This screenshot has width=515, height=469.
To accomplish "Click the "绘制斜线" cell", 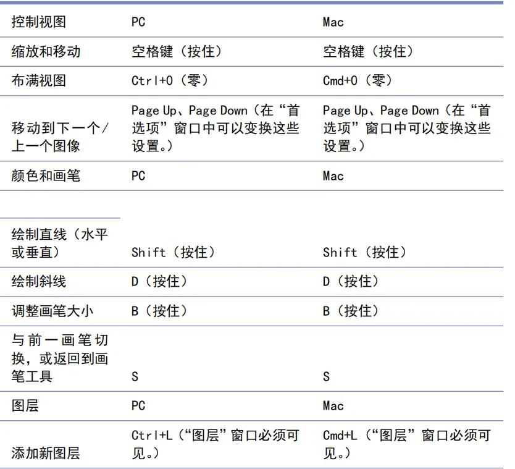I will point(39,282).
